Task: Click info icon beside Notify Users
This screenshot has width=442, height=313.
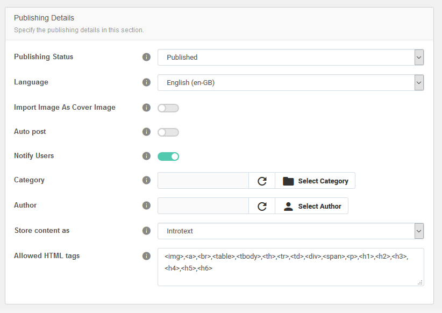Action: pos(146,156)
